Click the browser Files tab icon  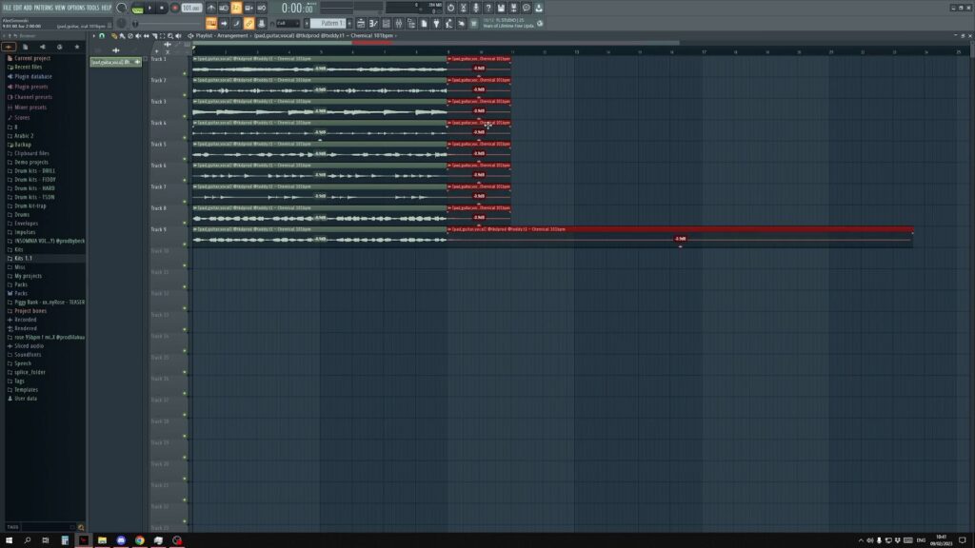25,47
